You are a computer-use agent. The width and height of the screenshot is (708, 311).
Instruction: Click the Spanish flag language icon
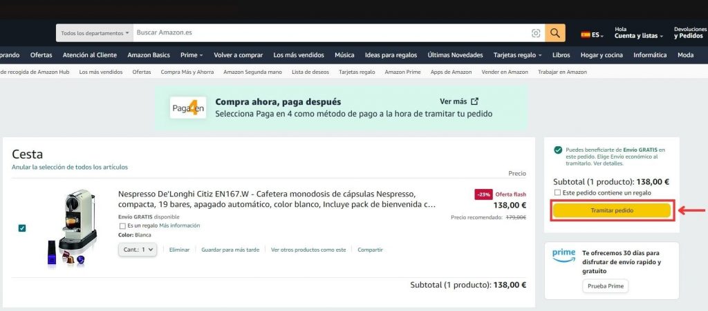point(586,34)
